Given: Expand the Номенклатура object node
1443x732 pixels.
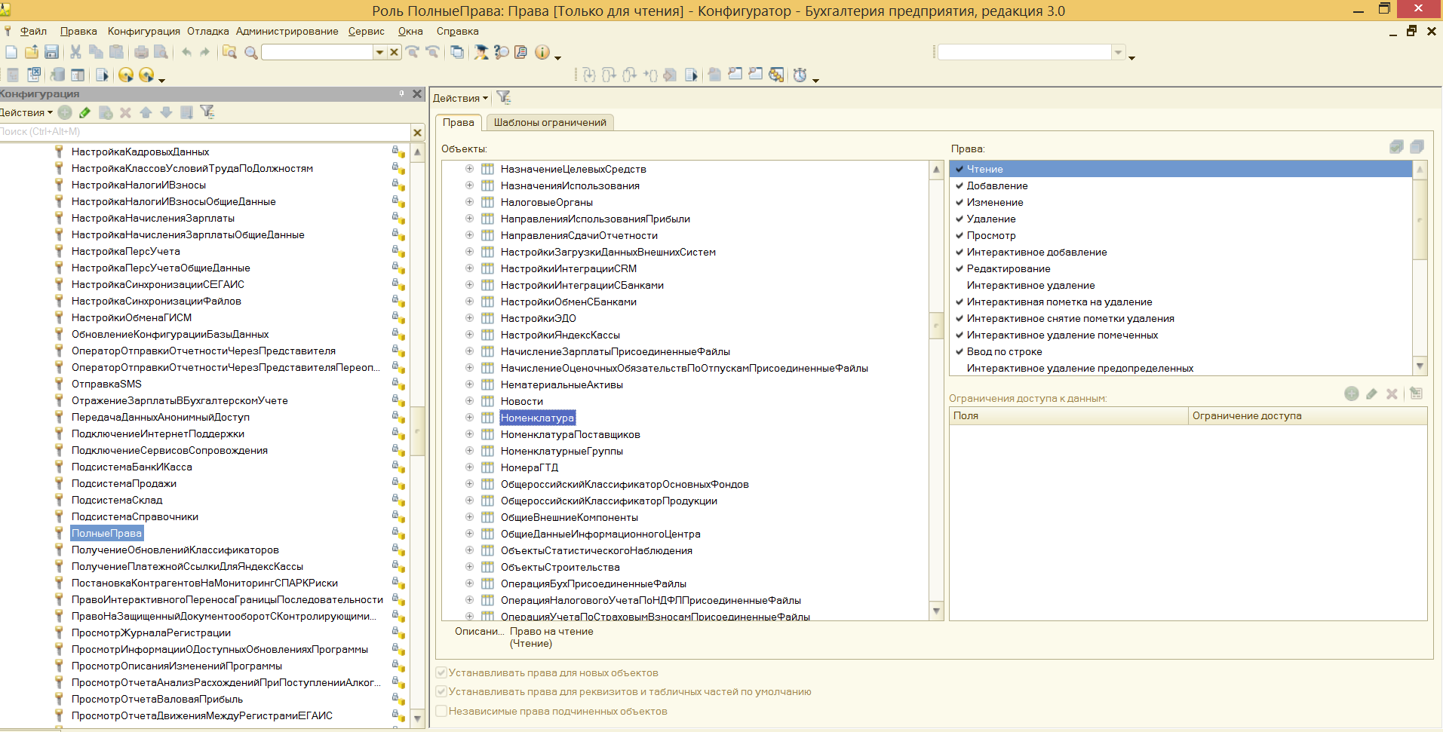Looking at the screenshot, I should (469, 418).
